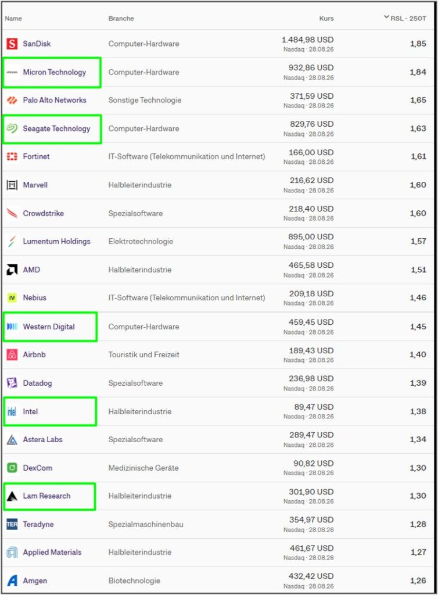This screenshot has width=438, height=595.
Task: Click the Micron Technology logo icon
Action: (x=12, y=72)
